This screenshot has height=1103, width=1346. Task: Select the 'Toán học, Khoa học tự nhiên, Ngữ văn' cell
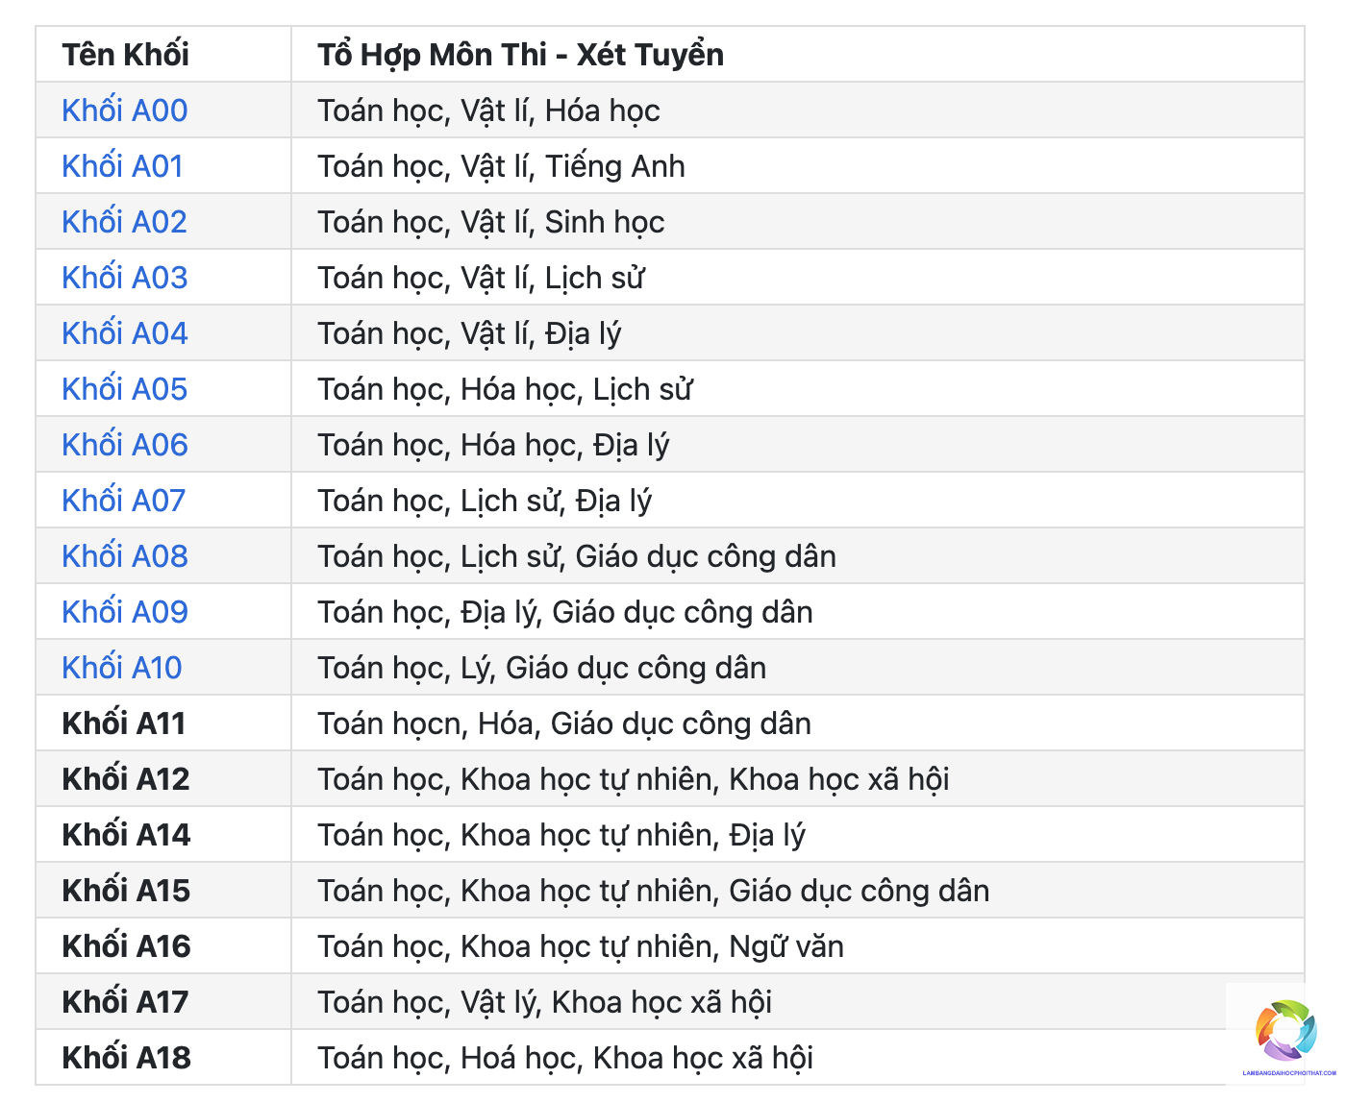797,946
